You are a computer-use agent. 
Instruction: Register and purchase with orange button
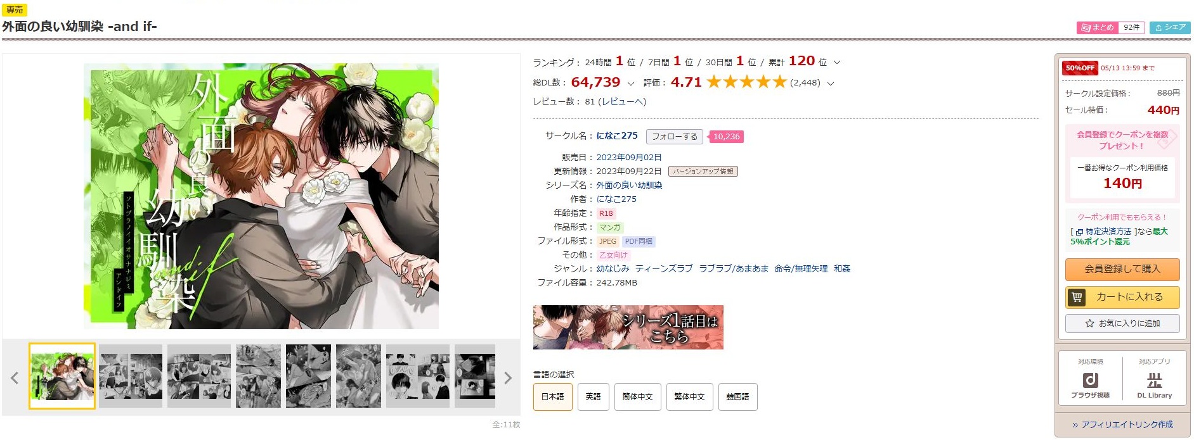point(1122,269)
